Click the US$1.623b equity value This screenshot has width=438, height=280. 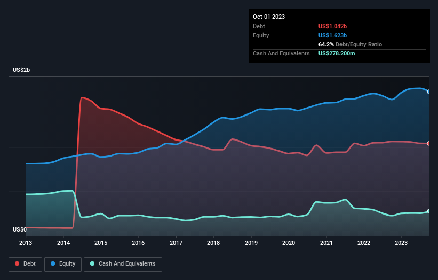pos(332,35)
